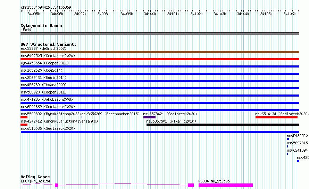Click the nsv5432520 variant label
Image resolution: width=309 pixels, height=189 pixels.
tap(297, 136)
